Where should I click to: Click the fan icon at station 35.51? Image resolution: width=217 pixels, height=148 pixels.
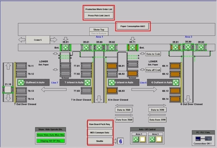65,48
